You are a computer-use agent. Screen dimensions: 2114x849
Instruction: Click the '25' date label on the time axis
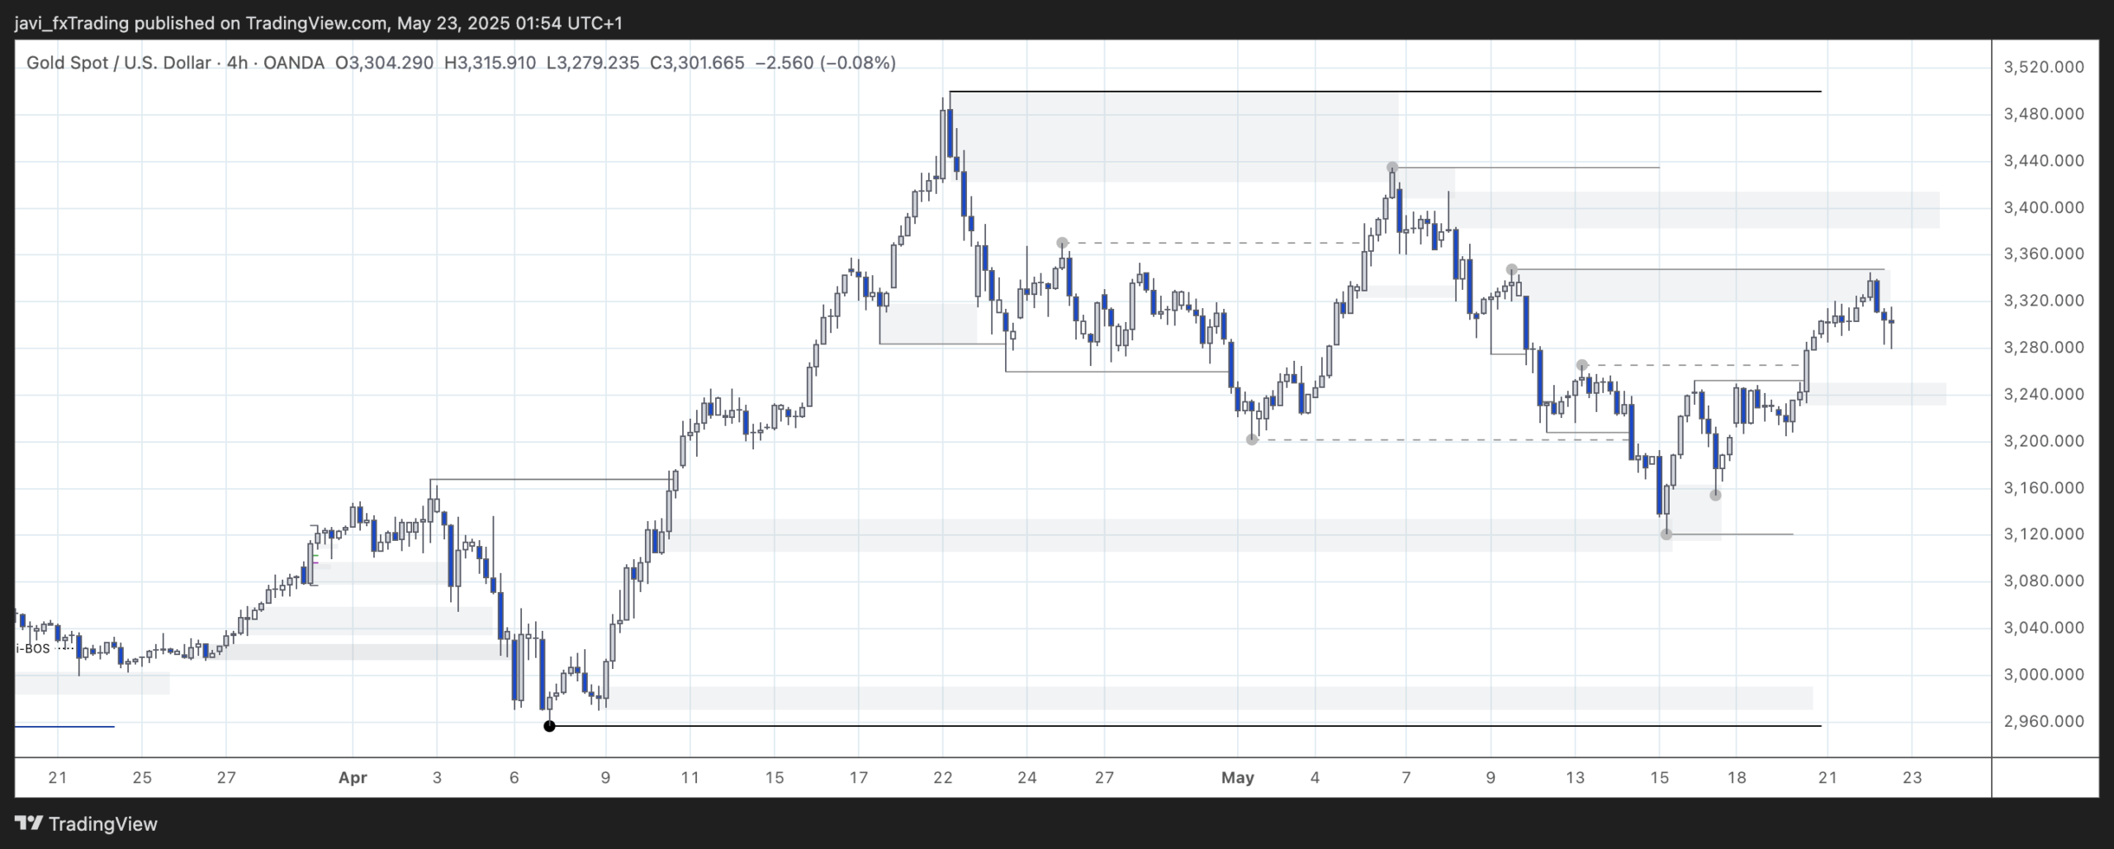142,778
